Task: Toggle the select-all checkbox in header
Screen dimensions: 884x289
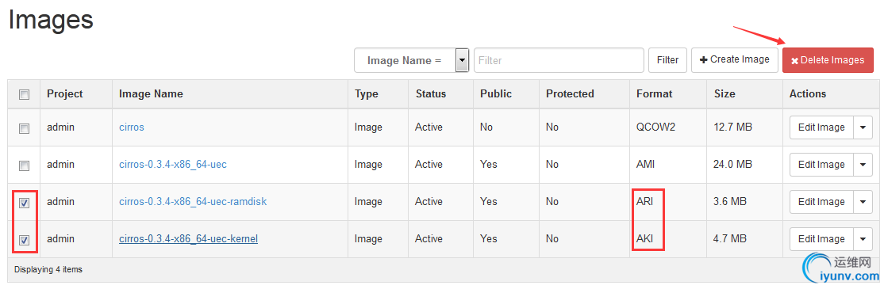Action: click(x=25, y=94)
